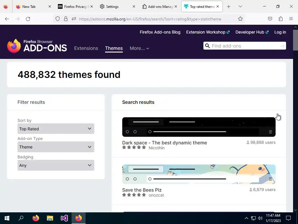Viewport: 298px width, 224px height.
Task: Click the Nicothin author name
Action: [157, 148]
